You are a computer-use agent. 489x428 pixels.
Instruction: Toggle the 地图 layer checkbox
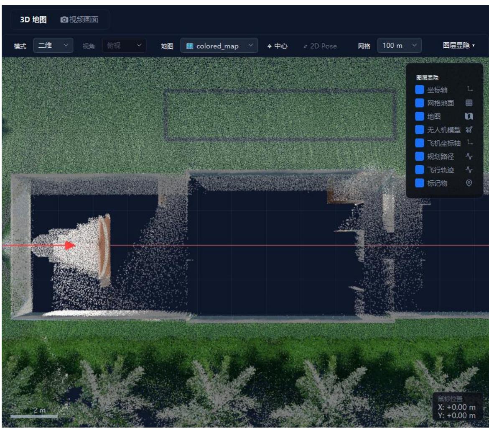coord(420,116)
